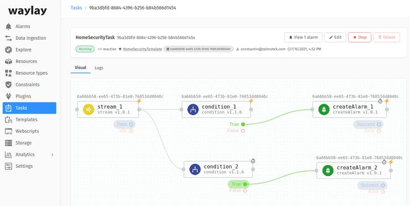Select the condition_1 node label
The width and height of the screenshot is (410, 206).
click(x=219, y=107)
